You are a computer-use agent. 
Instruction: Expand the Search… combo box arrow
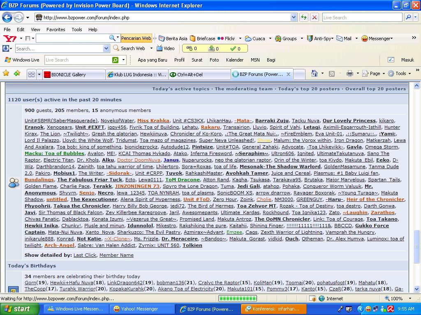tap(106, 48)
